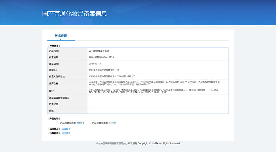
Task: Click the 【产品包装】 section heading
Action: click(x=53, y=119)
